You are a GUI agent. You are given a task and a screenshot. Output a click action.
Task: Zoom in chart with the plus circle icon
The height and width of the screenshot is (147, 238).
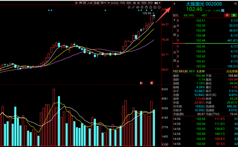coord(155,7)
